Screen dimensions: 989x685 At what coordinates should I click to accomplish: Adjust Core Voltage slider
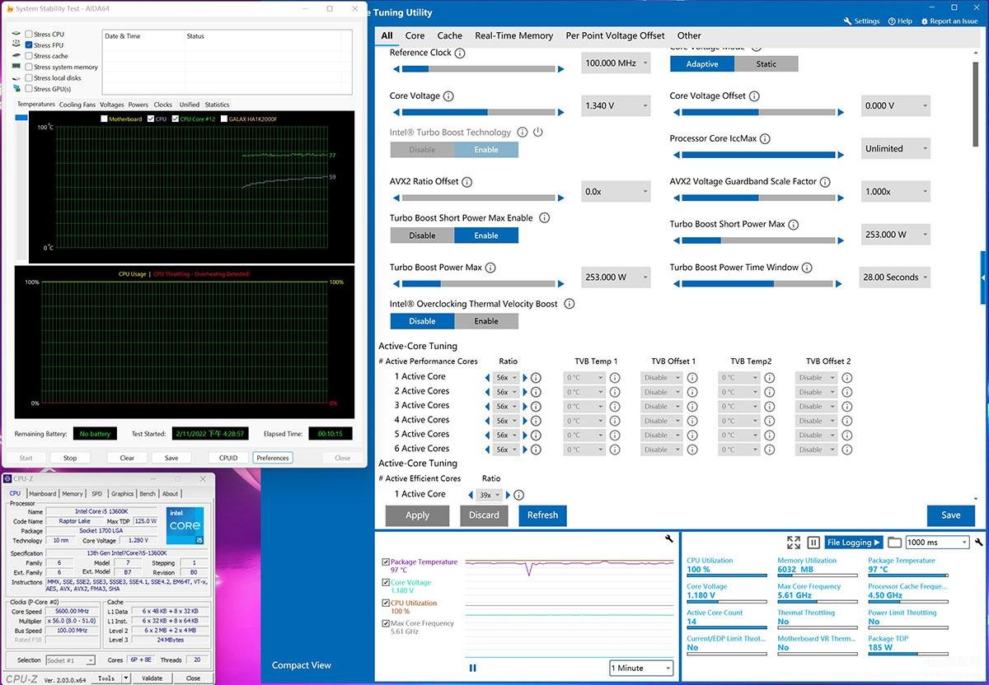click(x=478, y=112)
